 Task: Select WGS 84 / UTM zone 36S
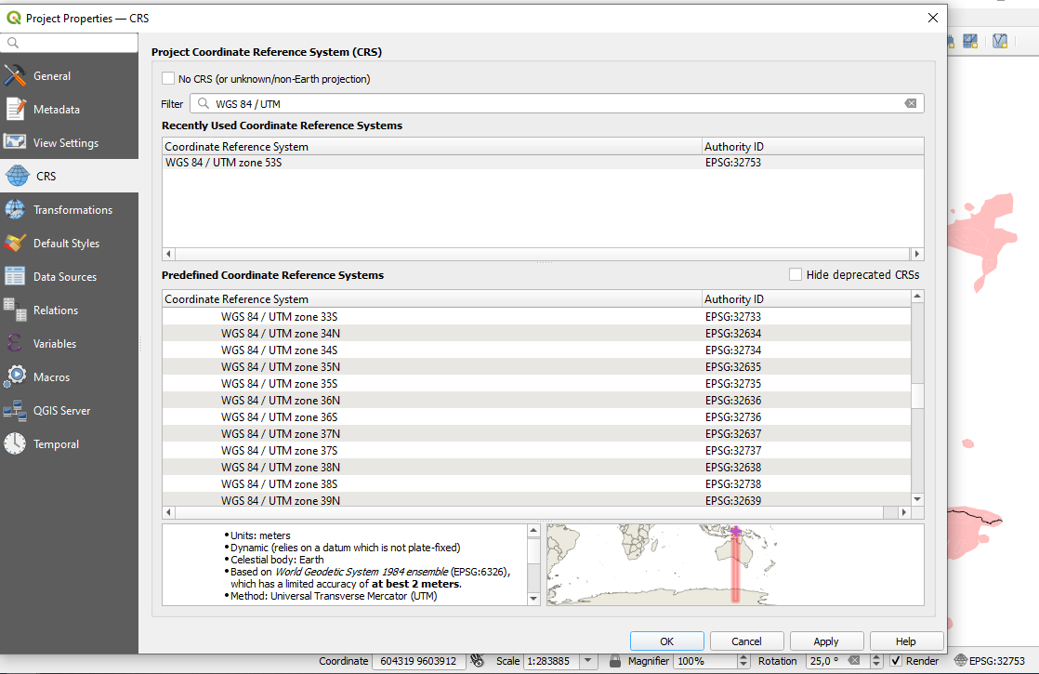click(537, 416)
